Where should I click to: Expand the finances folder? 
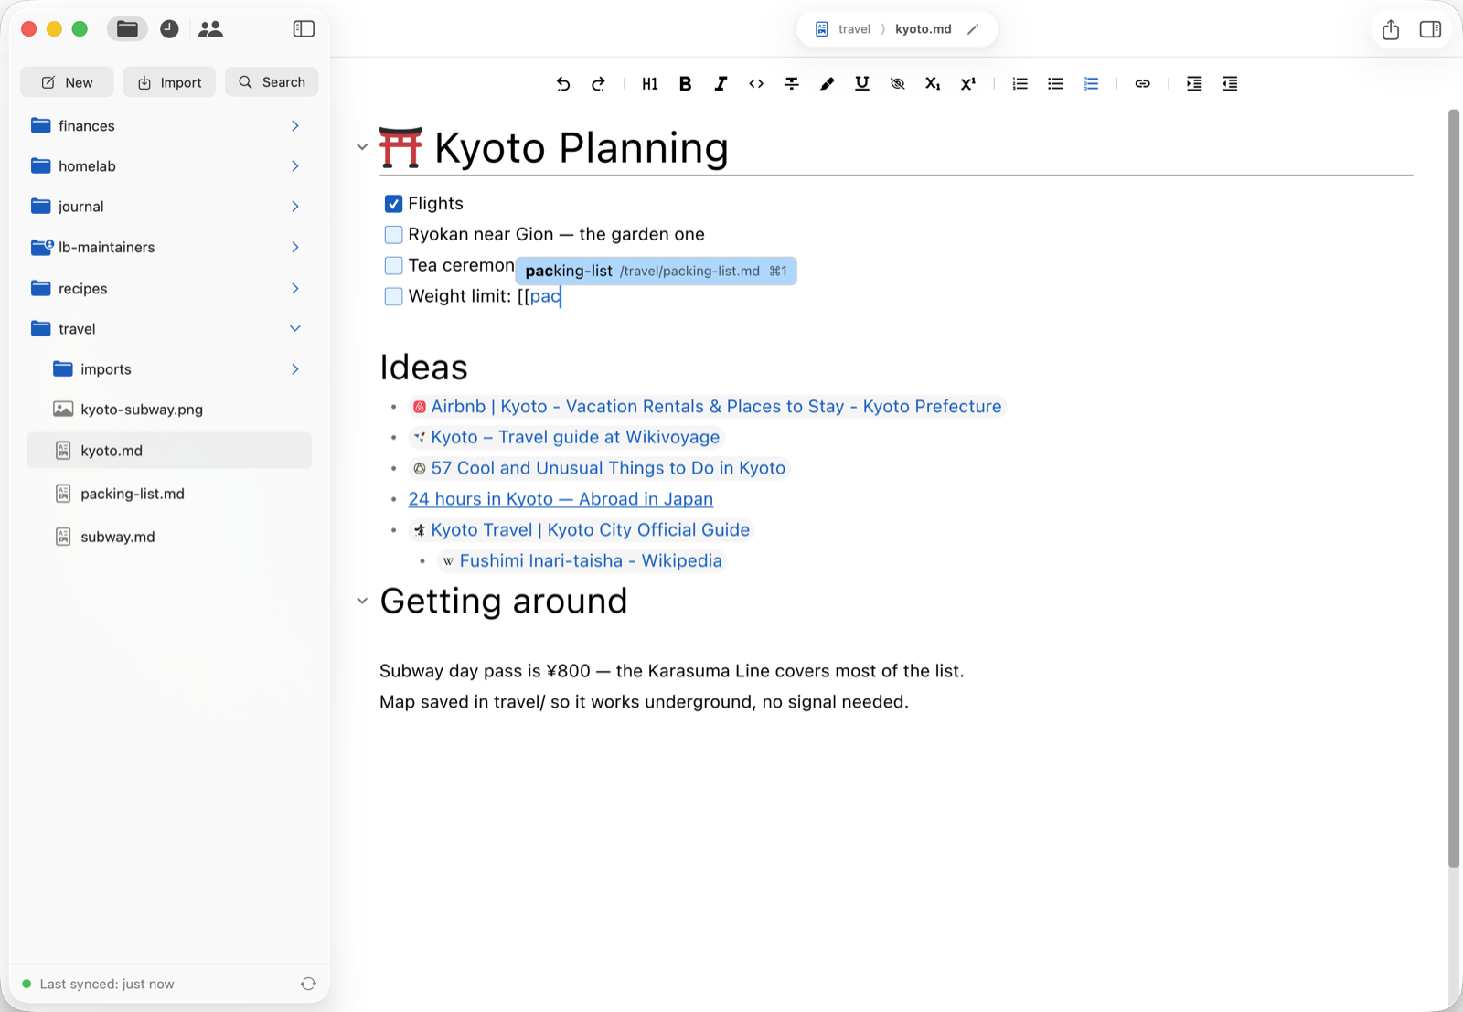295,125
